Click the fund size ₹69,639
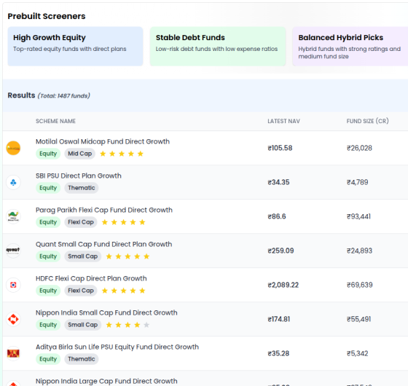 click(x=360, y=285)
